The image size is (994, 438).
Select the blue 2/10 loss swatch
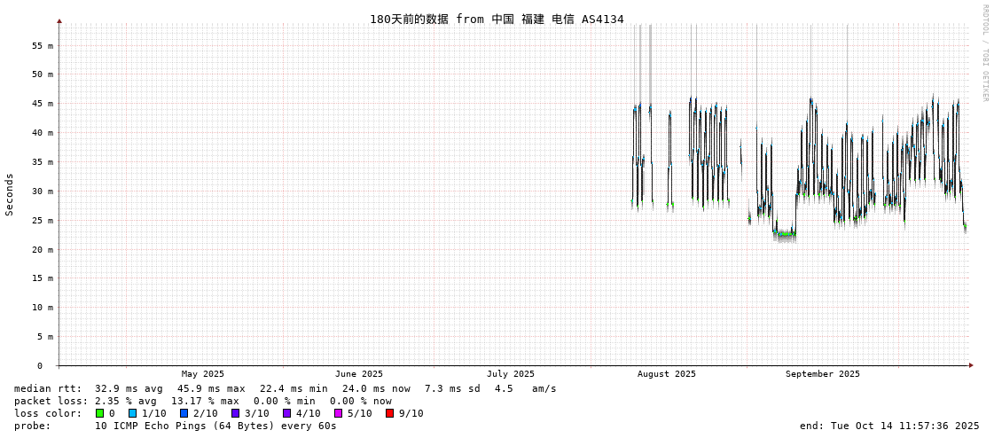pyautogui.click(x=184, y=413)
